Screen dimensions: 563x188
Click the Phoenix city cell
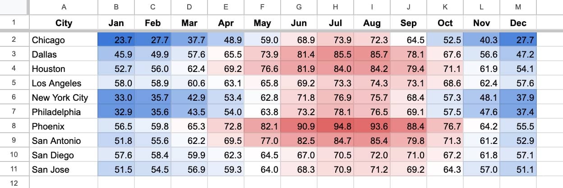64,126
